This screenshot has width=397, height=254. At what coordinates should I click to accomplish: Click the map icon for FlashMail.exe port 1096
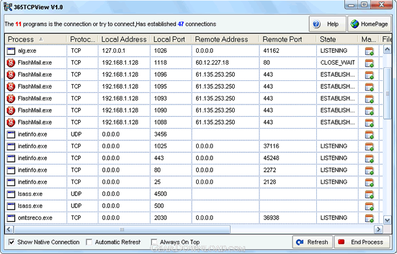pos(369,75)
